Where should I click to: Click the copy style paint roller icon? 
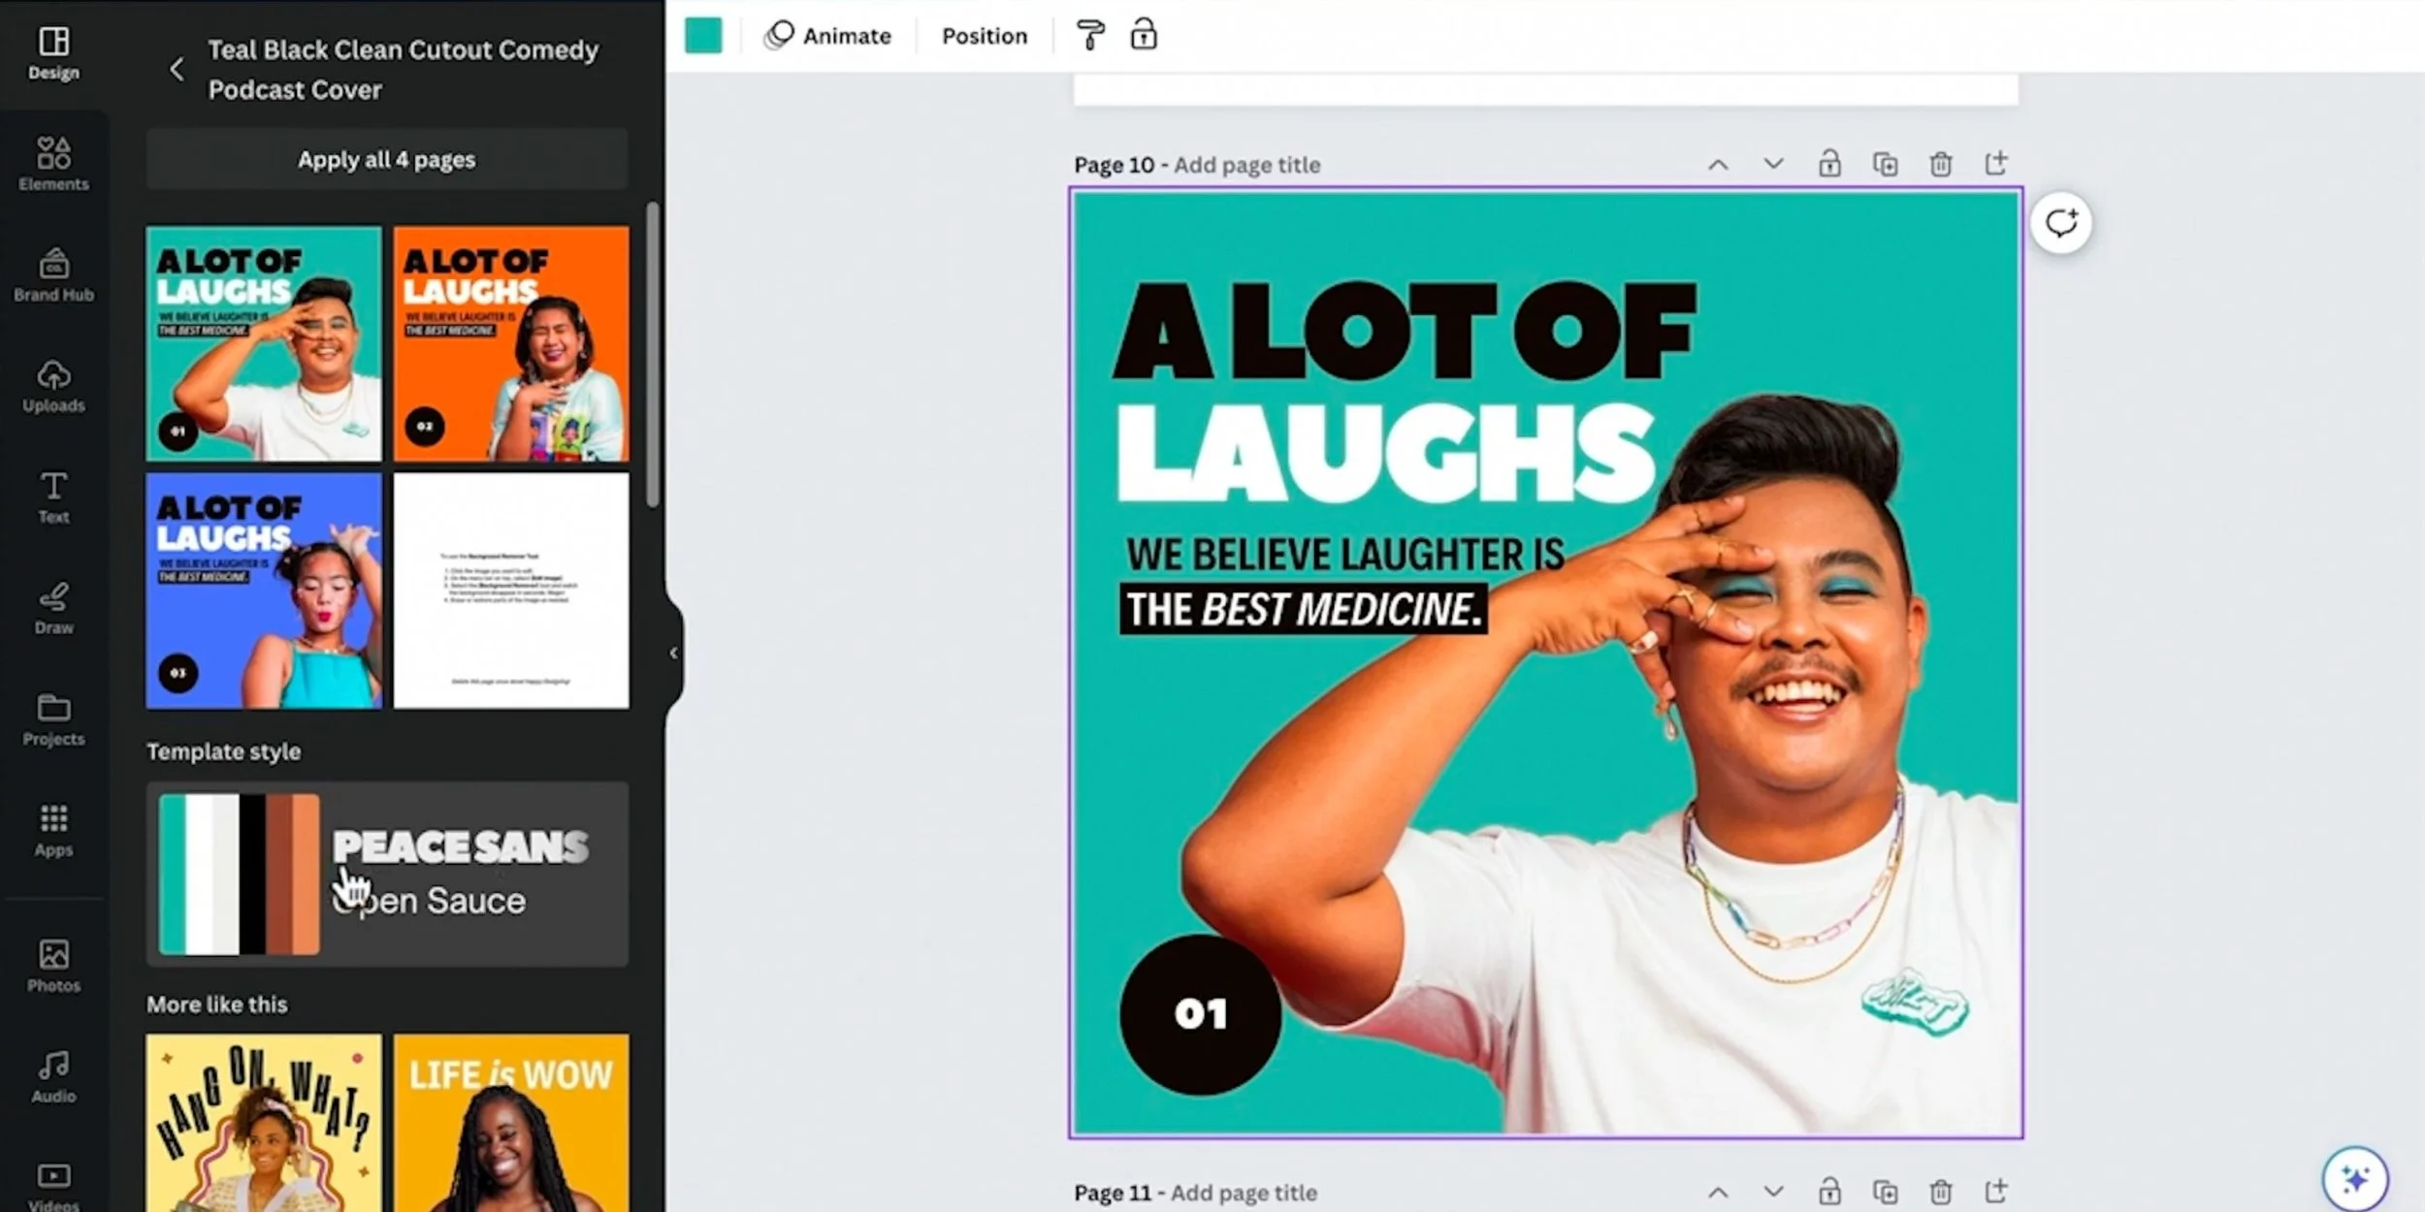pos(1090,36)
